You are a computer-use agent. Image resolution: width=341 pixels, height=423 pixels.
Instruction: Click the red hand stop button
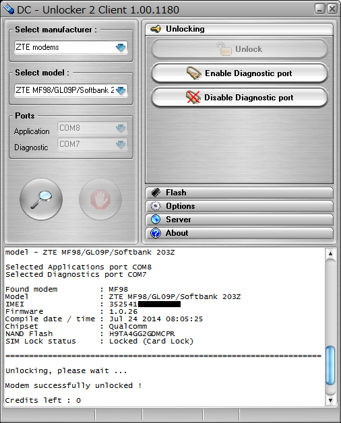(100, 199)
